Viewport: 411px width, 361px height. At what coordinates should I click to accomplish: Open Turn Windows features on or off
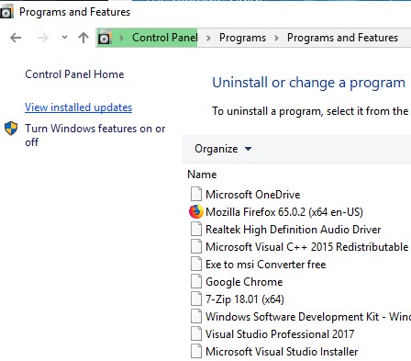[95, 135]
